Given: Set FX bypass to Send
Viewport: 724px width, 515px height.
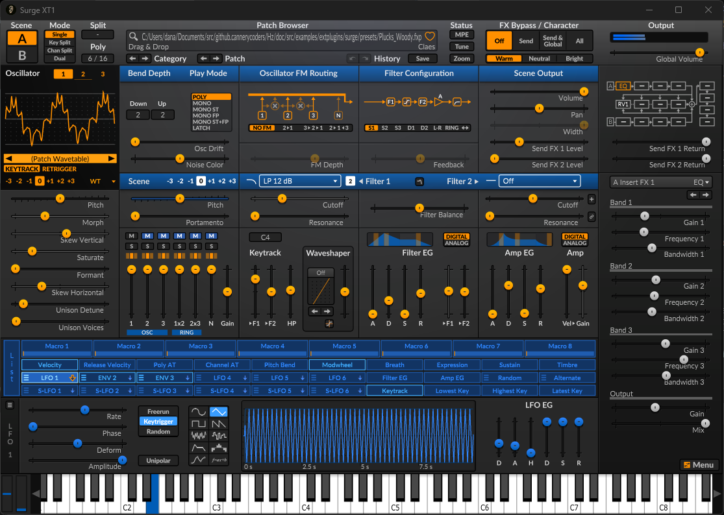Looking at the screenshot, I should (x=526, y=41).
